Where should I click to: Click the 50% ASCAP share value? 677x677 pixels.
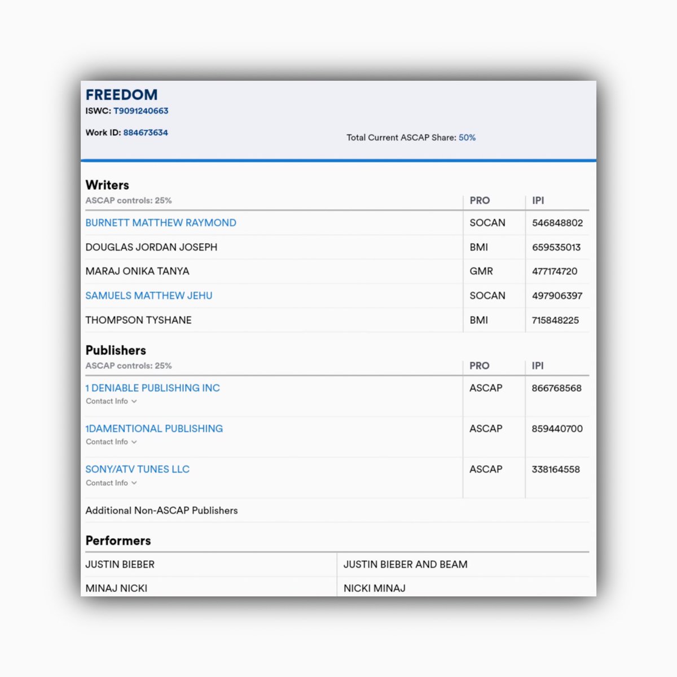[x=467, y=138]
